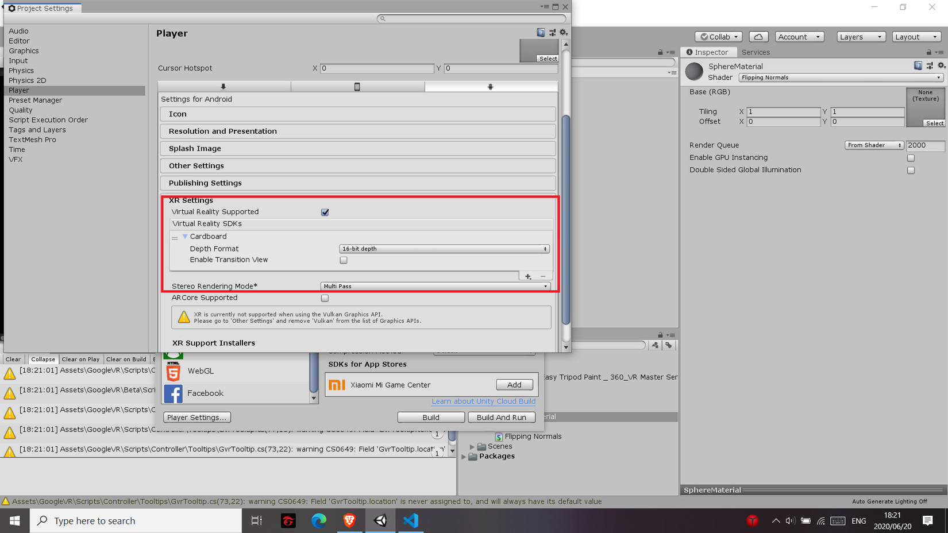
Task: Expand Packages folder in Project
Action: 464,457
